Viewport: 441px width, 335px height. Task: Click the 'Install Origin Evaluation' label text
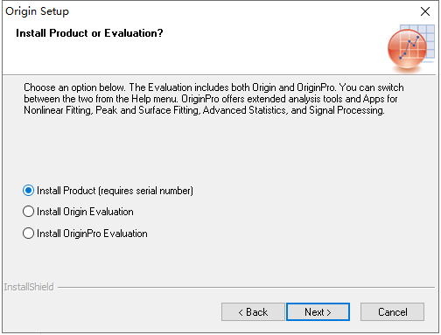[85, 212]
